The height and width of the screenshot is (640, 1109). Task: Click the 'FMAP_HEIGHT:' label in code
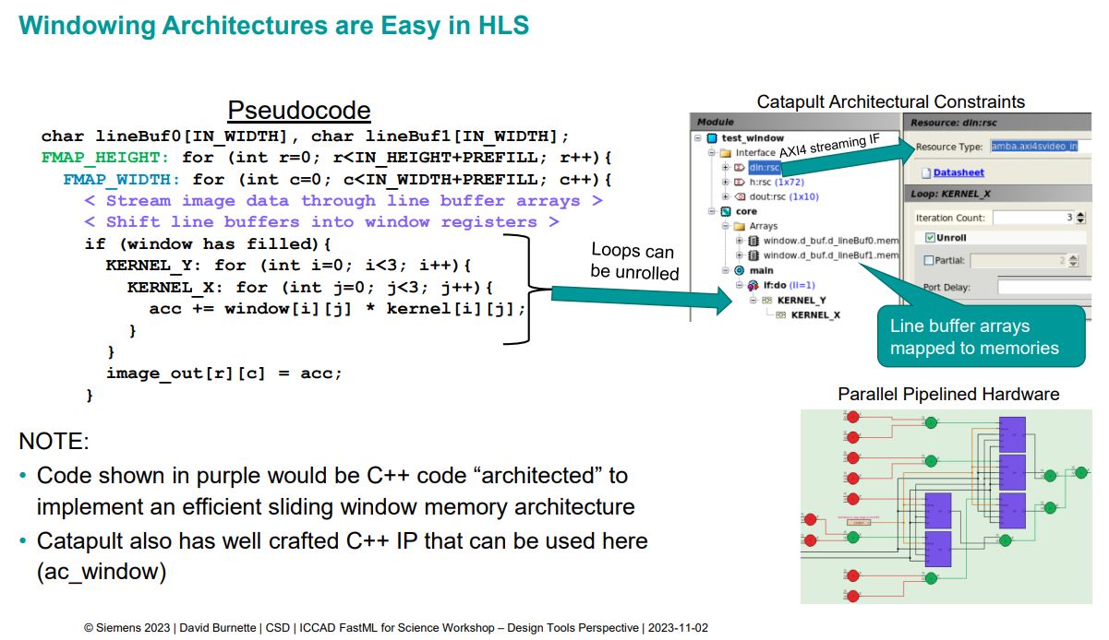(x=105, y=158)
